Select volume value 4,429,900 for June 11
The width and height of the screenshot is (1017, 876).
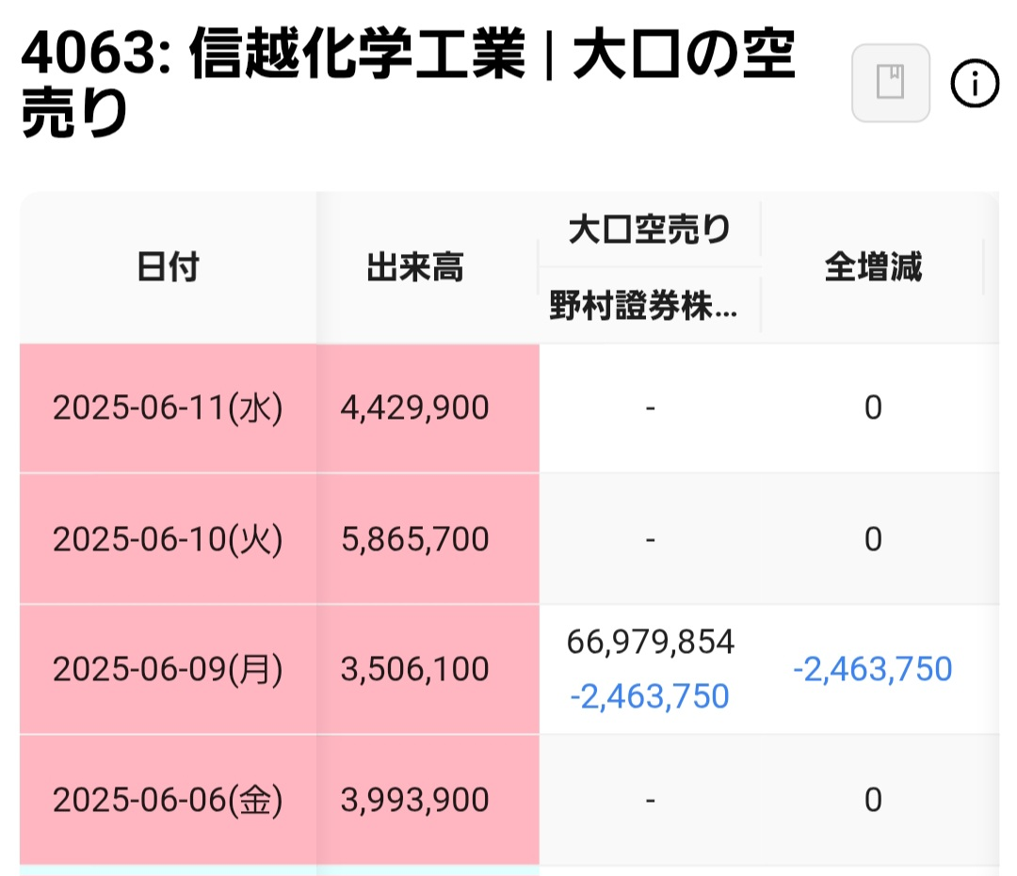pyautogui.click(x=414, y=407)
